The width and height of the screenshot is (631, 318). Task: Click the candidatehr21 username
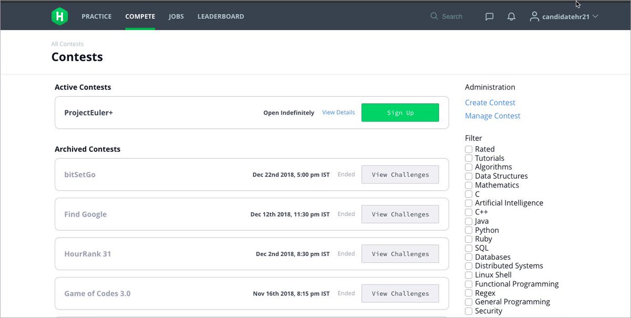[566, 16]
